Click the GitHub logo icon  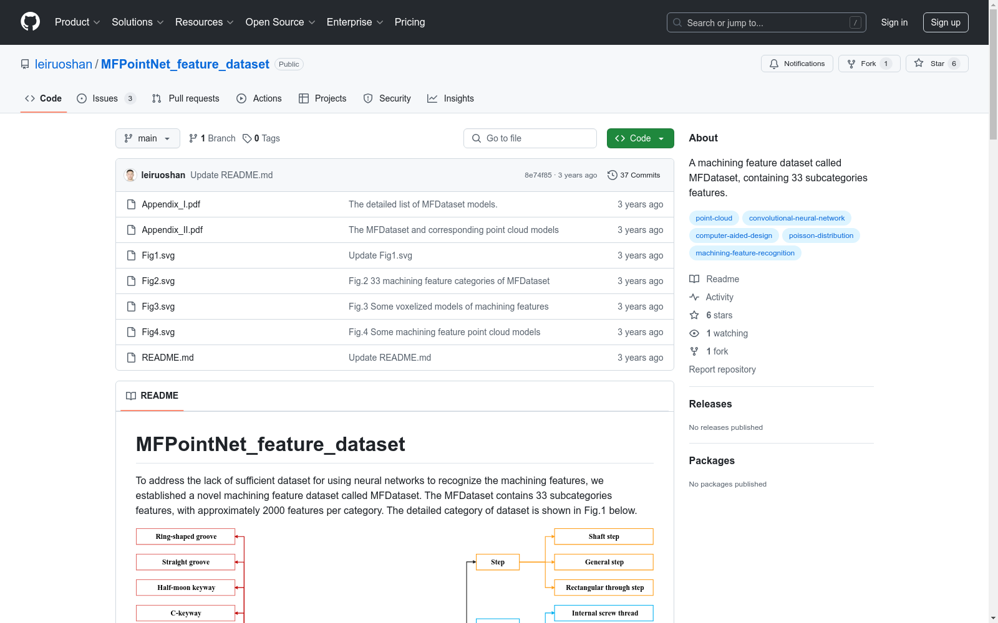[30, 22]
